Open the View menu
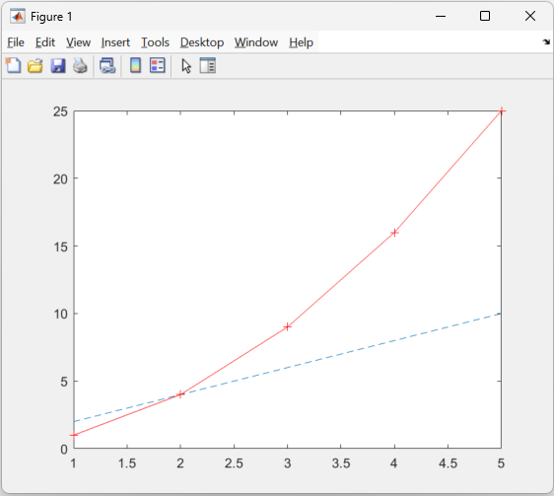The image size is (554, 496). [x=78, y=42]
